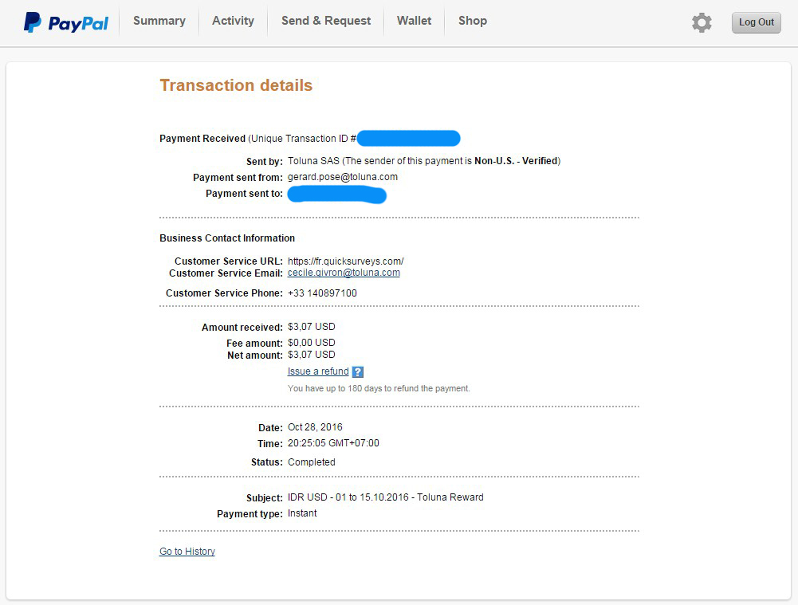Open the Shop tab
The width and height of the screenshot is (798, 605).
(x=473, y=21)
